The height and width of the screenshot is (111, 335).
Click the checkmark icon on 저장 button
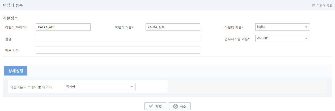click(151, 106)
